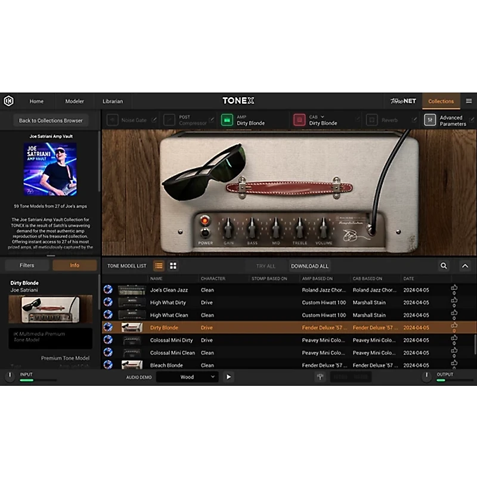Select the Collections tab
477x477 pixels.
(441, 101)
